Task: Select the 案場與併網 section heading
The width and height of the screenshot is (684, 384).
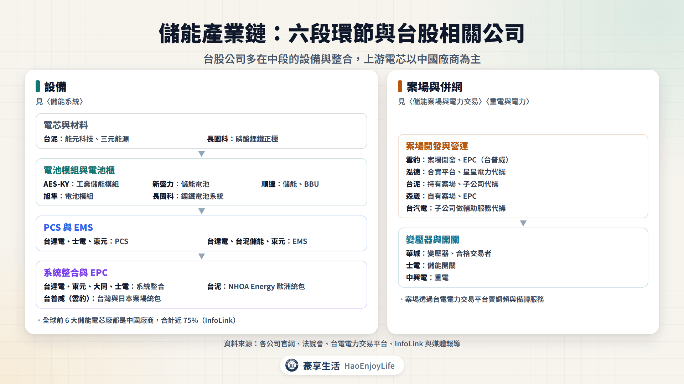Action: click(434, 87)
